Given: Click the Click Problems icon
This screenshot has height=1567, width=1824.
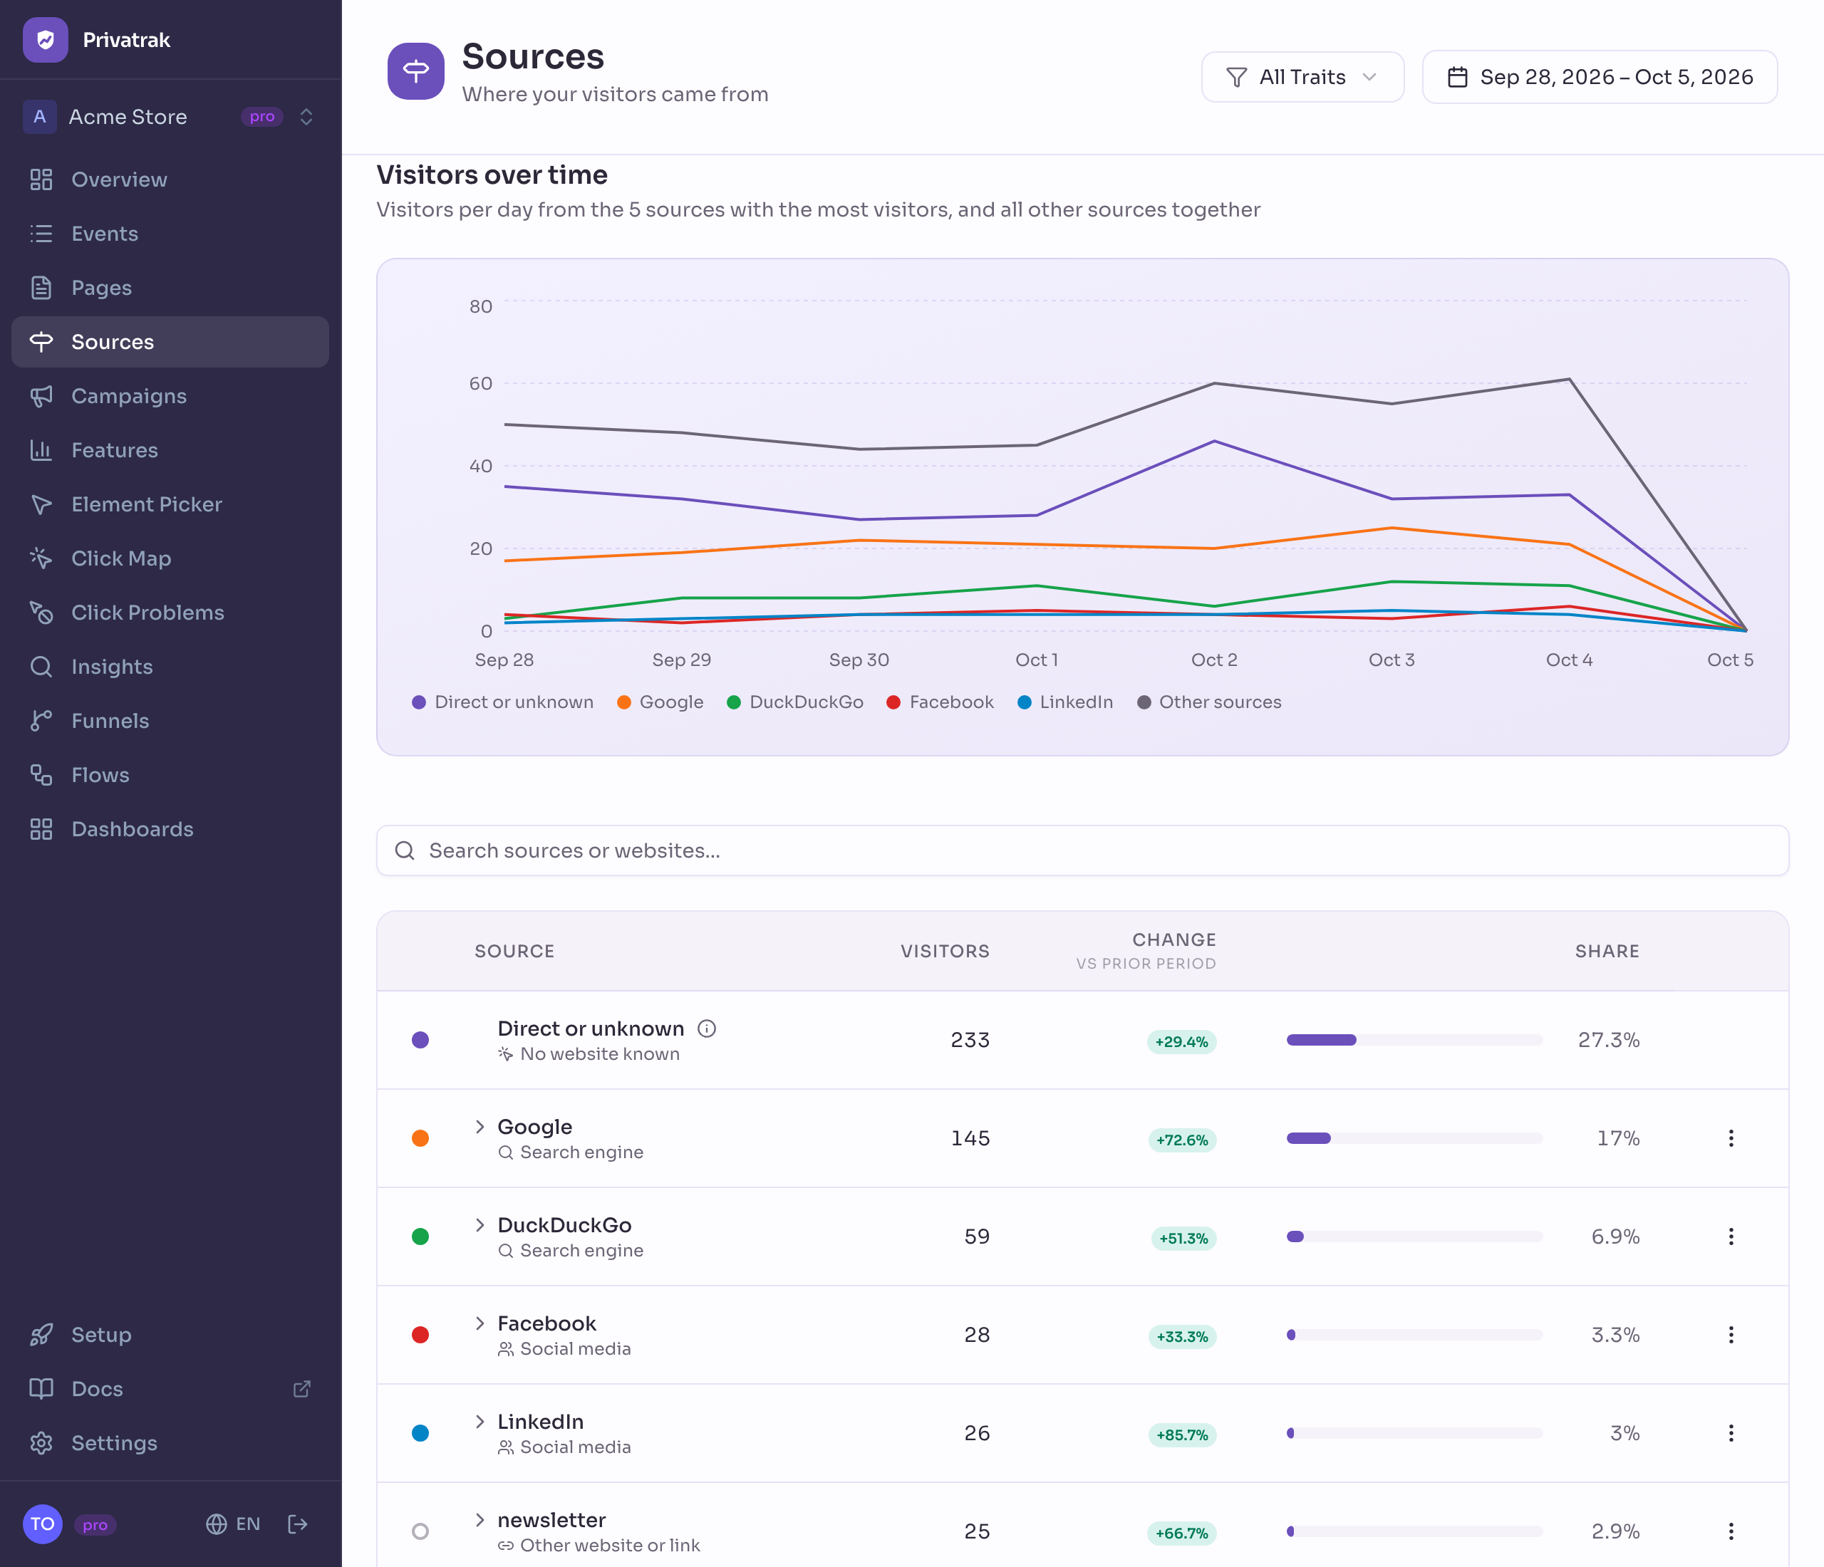Looking at the screenshot, I should pyautogui.click(x=41, y=613).
